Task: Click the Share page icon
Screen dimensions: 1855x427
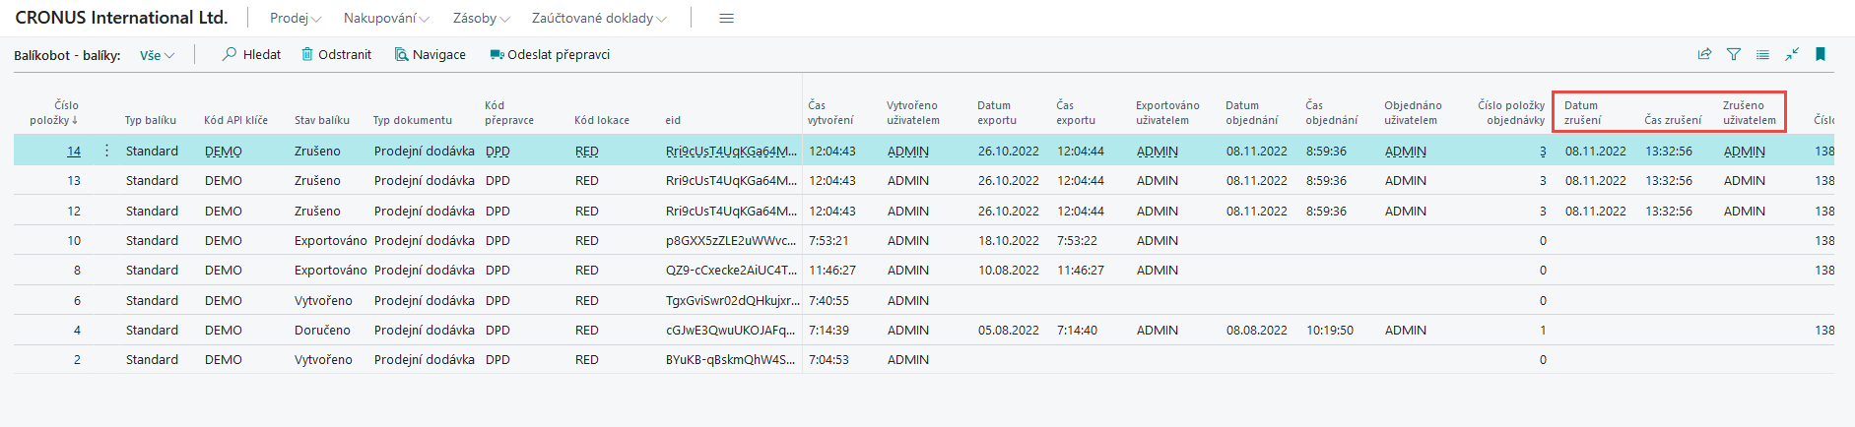Action: pyautogui.click(x=1704, y=55)
